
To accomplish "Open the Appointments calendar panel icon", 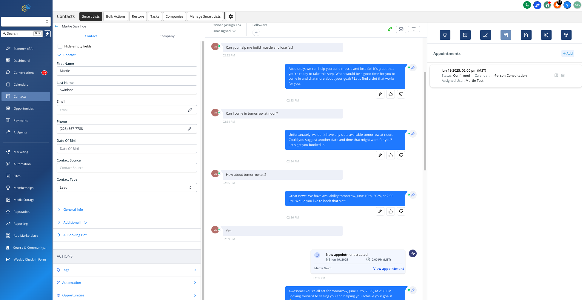I will [506, 35].
